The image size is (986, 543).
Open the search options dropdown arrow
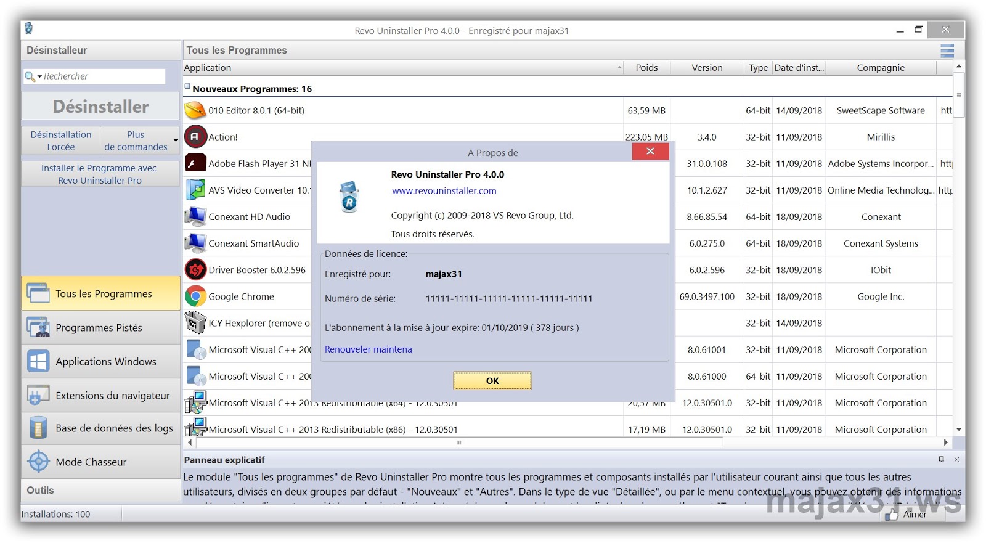pyautogui.click(x=39, y=76)
